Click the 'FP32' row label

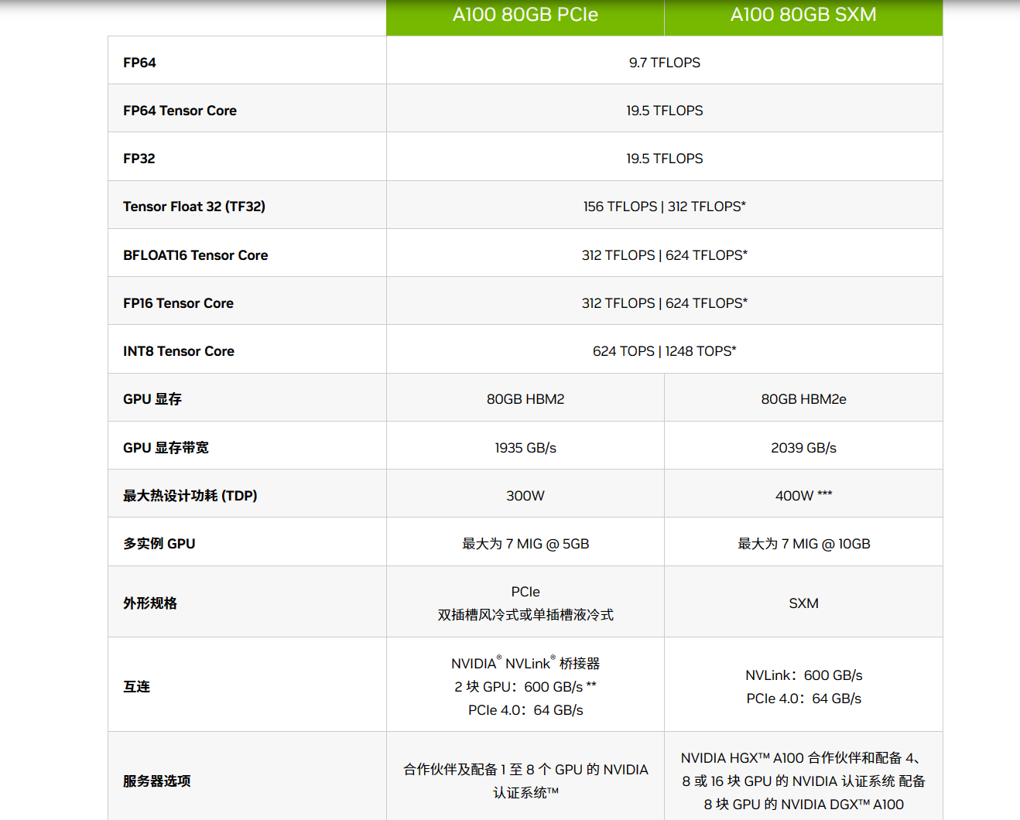139,159
